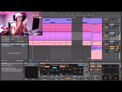Toggle the automation mode icon beside 1.00x
Screen dimensions: 122x92
[92, 61]
